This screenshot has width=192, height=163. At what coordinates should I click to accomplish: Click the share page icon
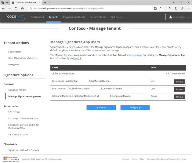[182, 9]
